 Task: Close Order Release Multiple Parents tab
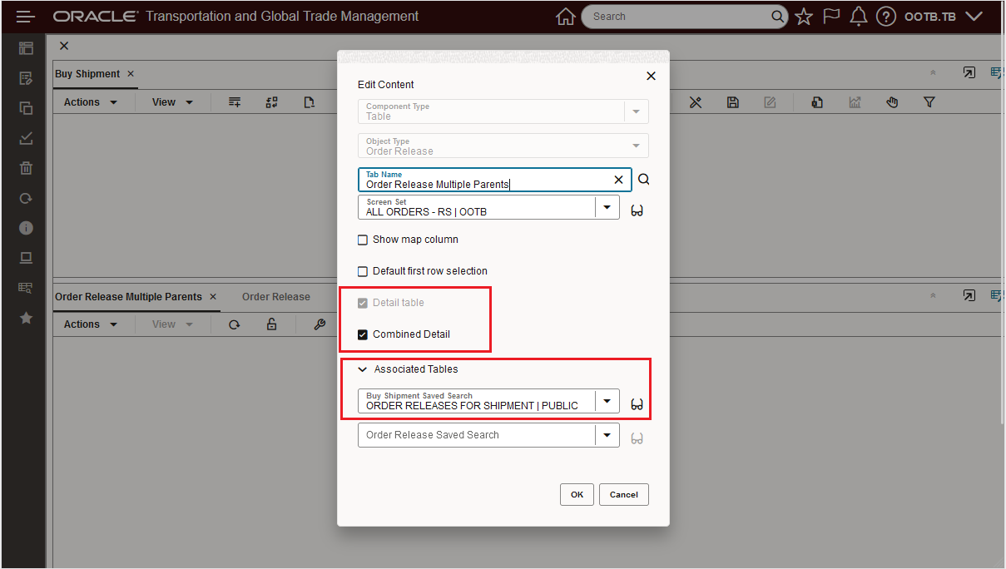click(x=213, y=297)
